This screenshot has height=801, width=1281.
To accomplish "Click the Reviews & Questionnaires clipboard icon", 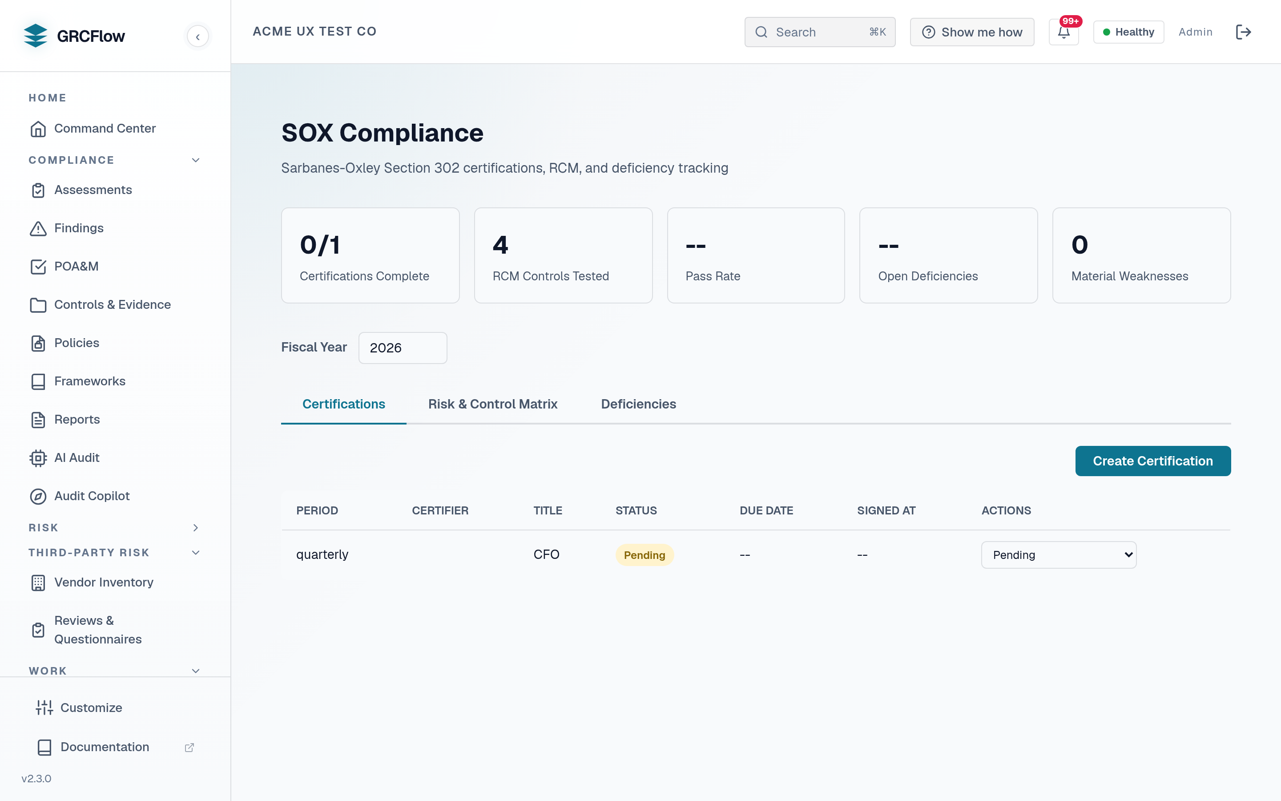I will coord(38,630).
